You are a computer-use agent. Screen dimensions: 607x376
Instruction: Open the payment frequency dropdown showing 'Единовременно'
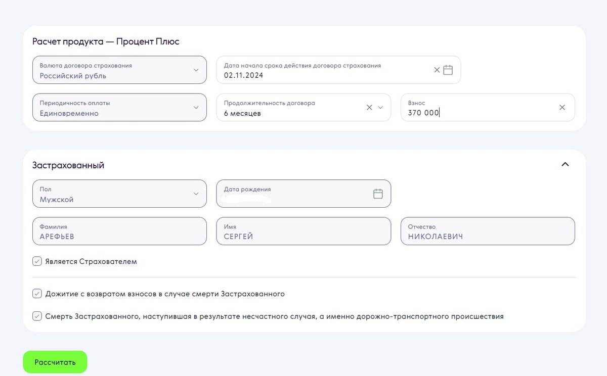point(119,107)
